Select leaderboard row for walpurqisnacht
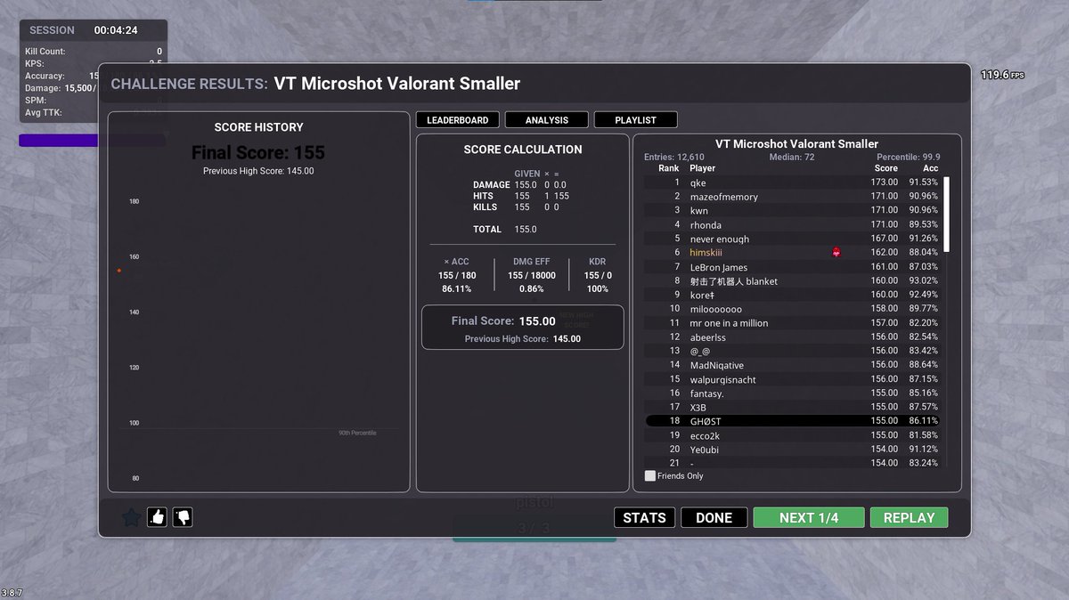The height and width of the screenshot is (600, 1069). click(x=793, y=379)
